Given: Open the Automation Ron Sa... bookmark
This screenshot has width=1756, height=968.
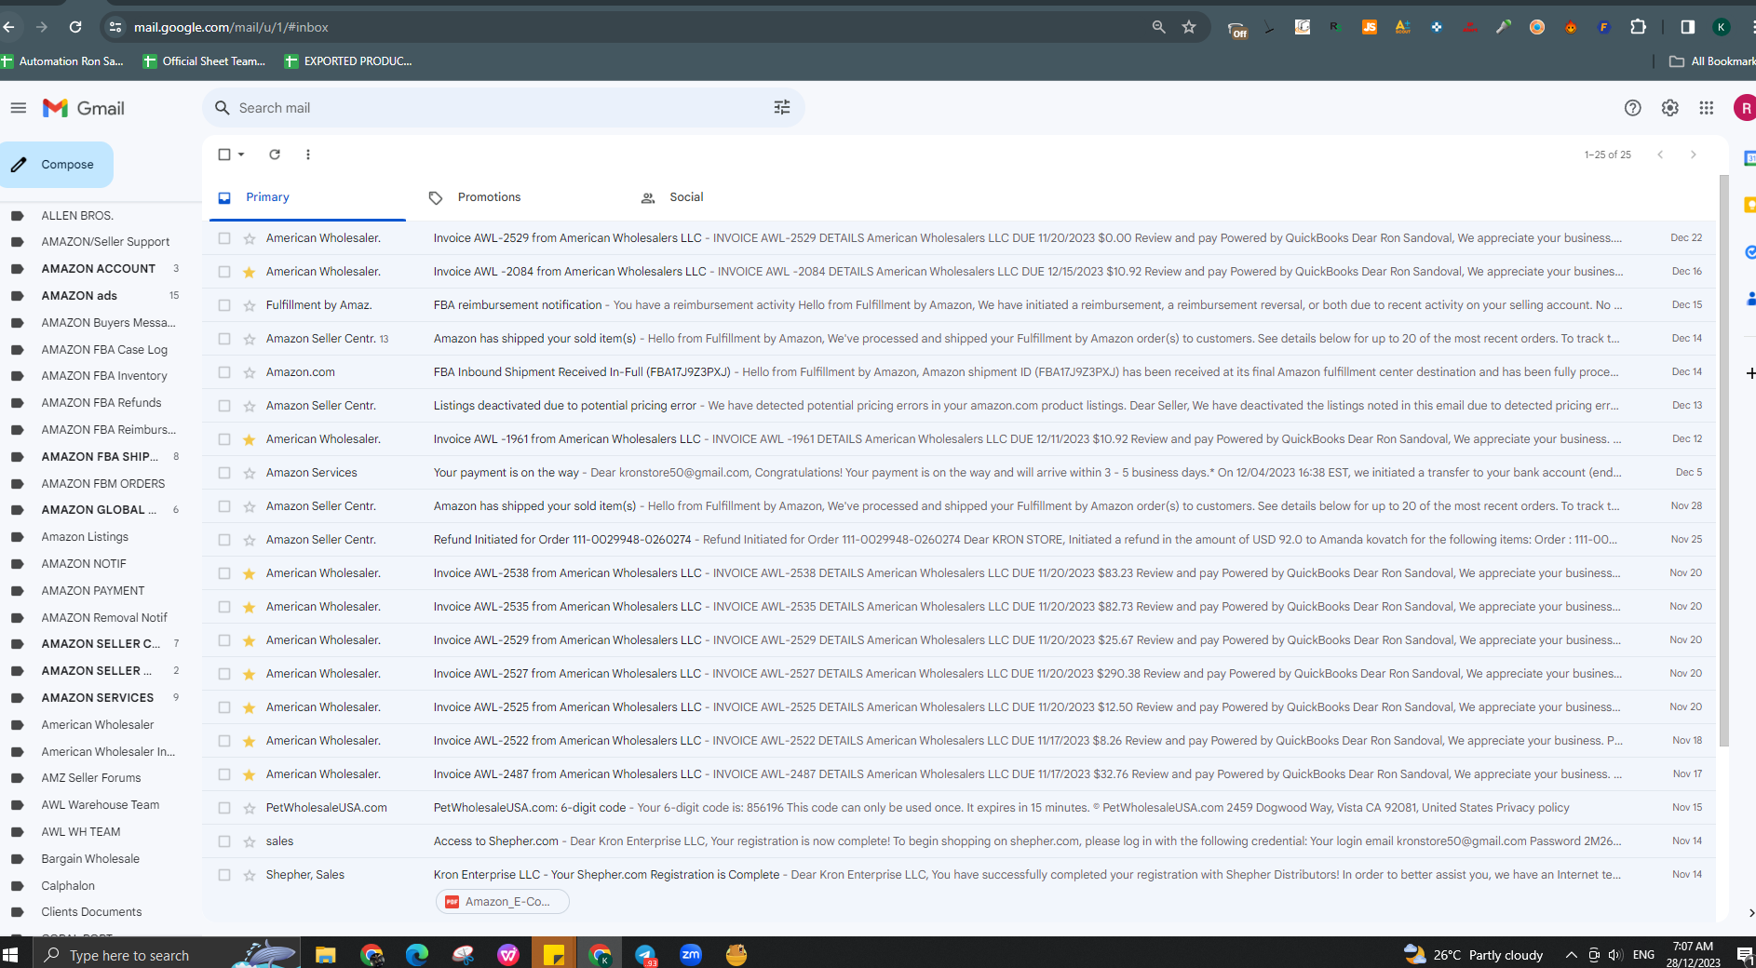Looking at the screenshot, I should 62,61.
